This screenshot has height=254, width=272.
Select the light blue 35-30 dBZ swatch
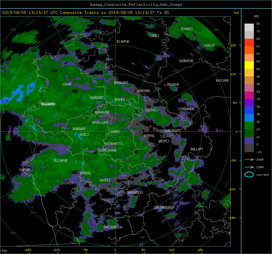point(249,118)
